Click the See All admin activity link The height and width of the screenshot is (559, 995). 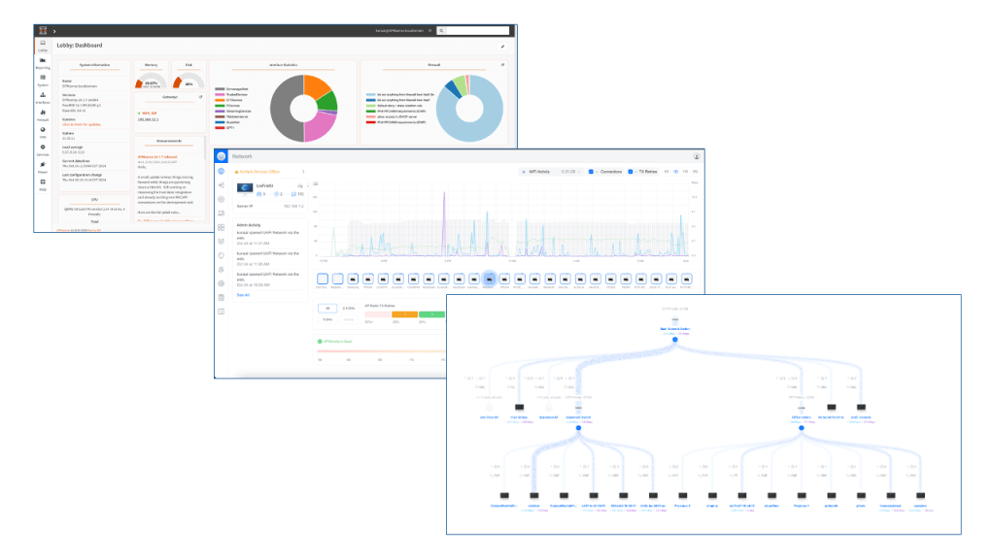click(x=243, y=295)
